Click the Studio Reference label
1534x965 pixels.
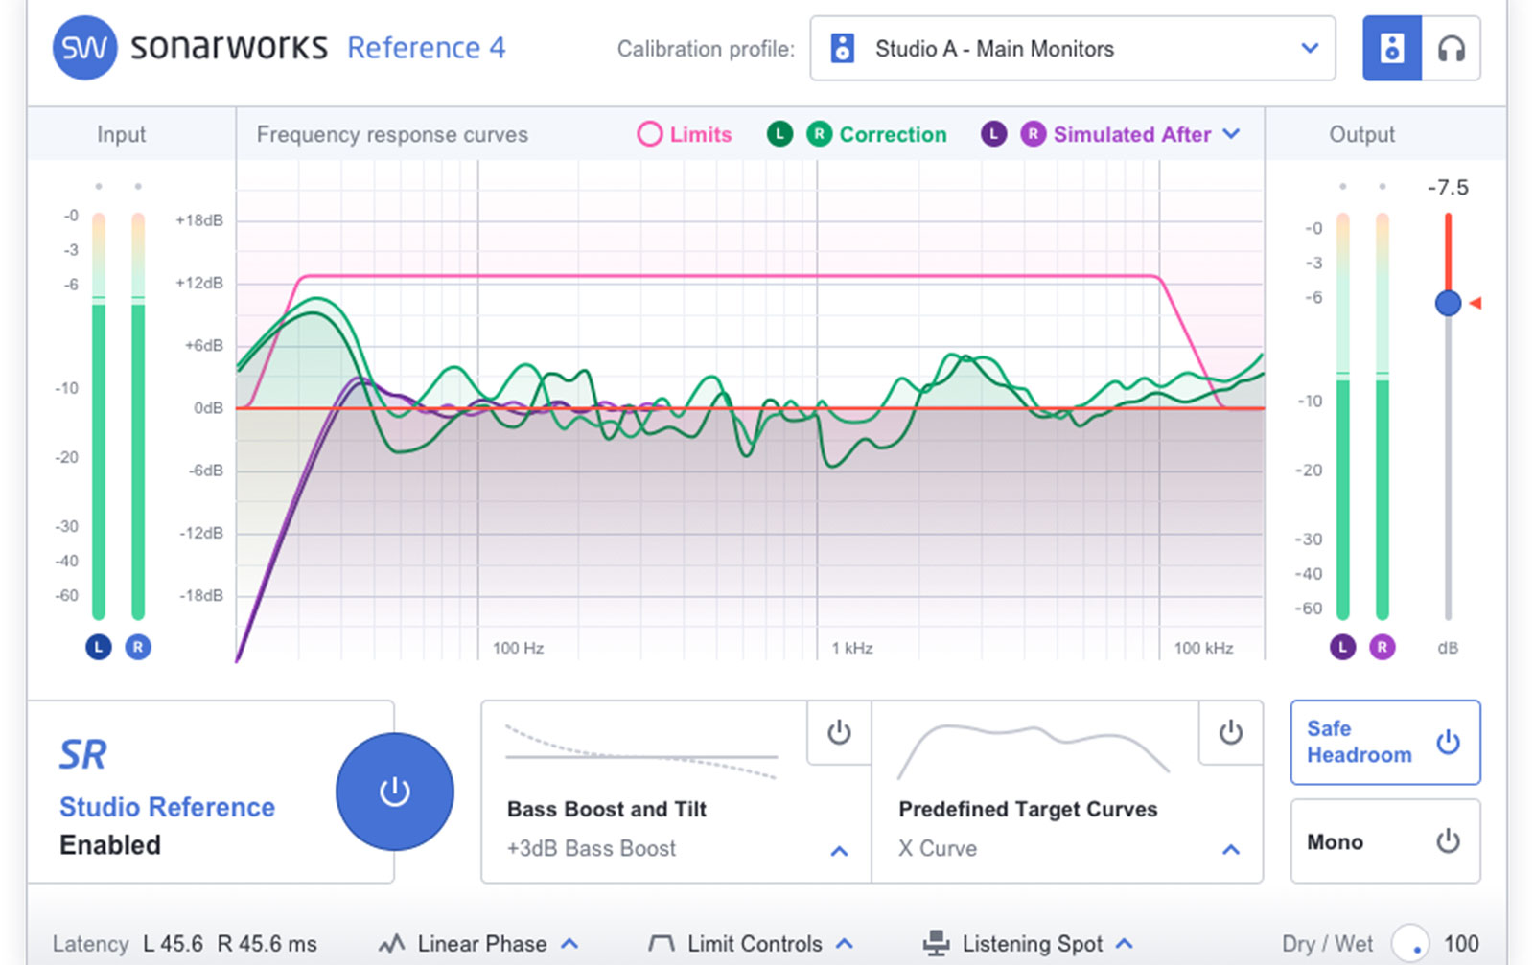[167, 808]
